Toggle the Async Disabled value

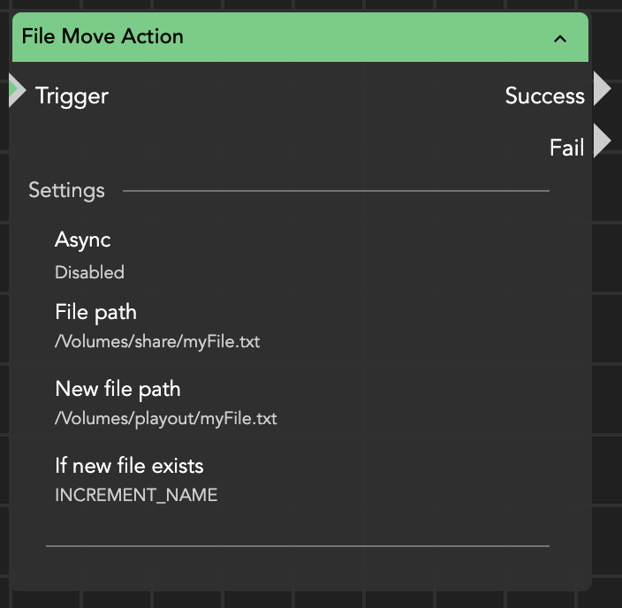(89, 272)
